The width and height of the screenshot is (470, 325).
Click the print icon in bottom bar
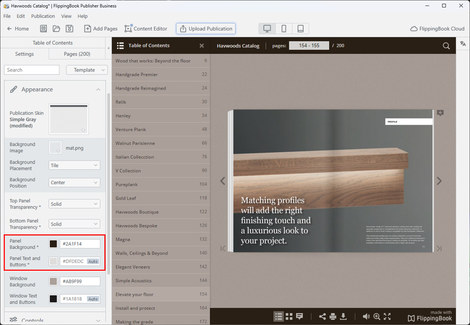point(333,317)
